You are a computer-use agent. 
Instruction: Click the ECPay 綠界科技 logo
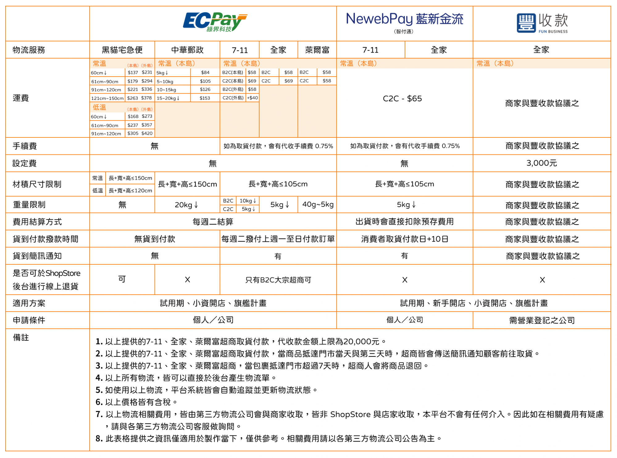(x=215, y=22)
